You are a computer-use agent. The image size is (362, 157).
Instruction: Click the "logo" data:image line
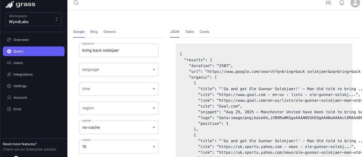[280, 118]
